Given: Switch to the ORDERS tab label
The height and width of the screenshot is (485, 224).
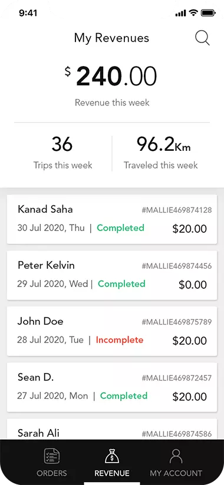Looking at the screenshot, I should pyautogui.click(x=52, y=473).
